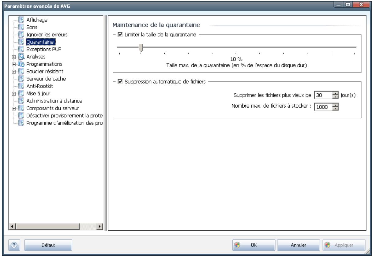
Task: Expand the Bouclier résident node
Action: tap(14, 72)
